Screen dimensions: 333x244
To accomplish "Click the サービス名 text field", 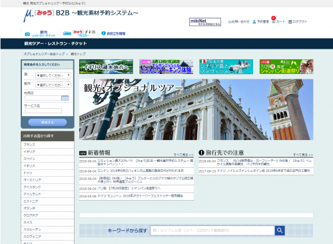I will pos(43,111).
